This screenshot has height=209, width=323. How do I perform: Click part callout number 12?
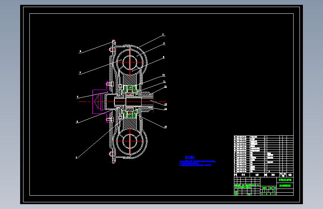[x=165, y=87]
